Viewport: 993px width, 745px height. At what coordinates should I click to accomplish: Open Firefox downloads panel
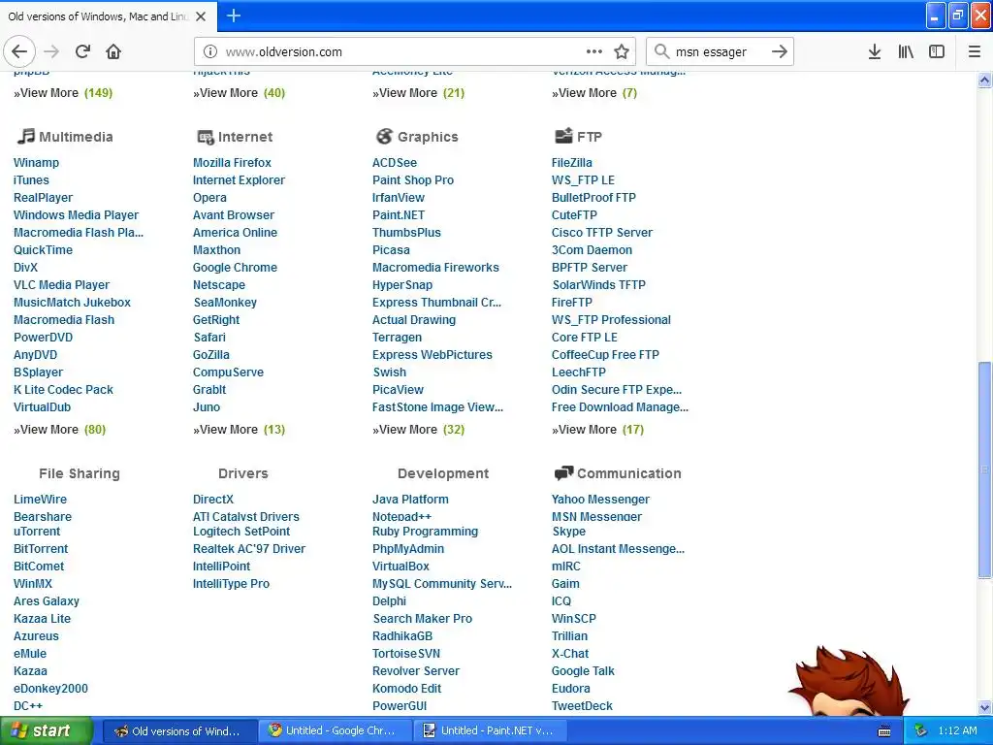tap(875, 51)
